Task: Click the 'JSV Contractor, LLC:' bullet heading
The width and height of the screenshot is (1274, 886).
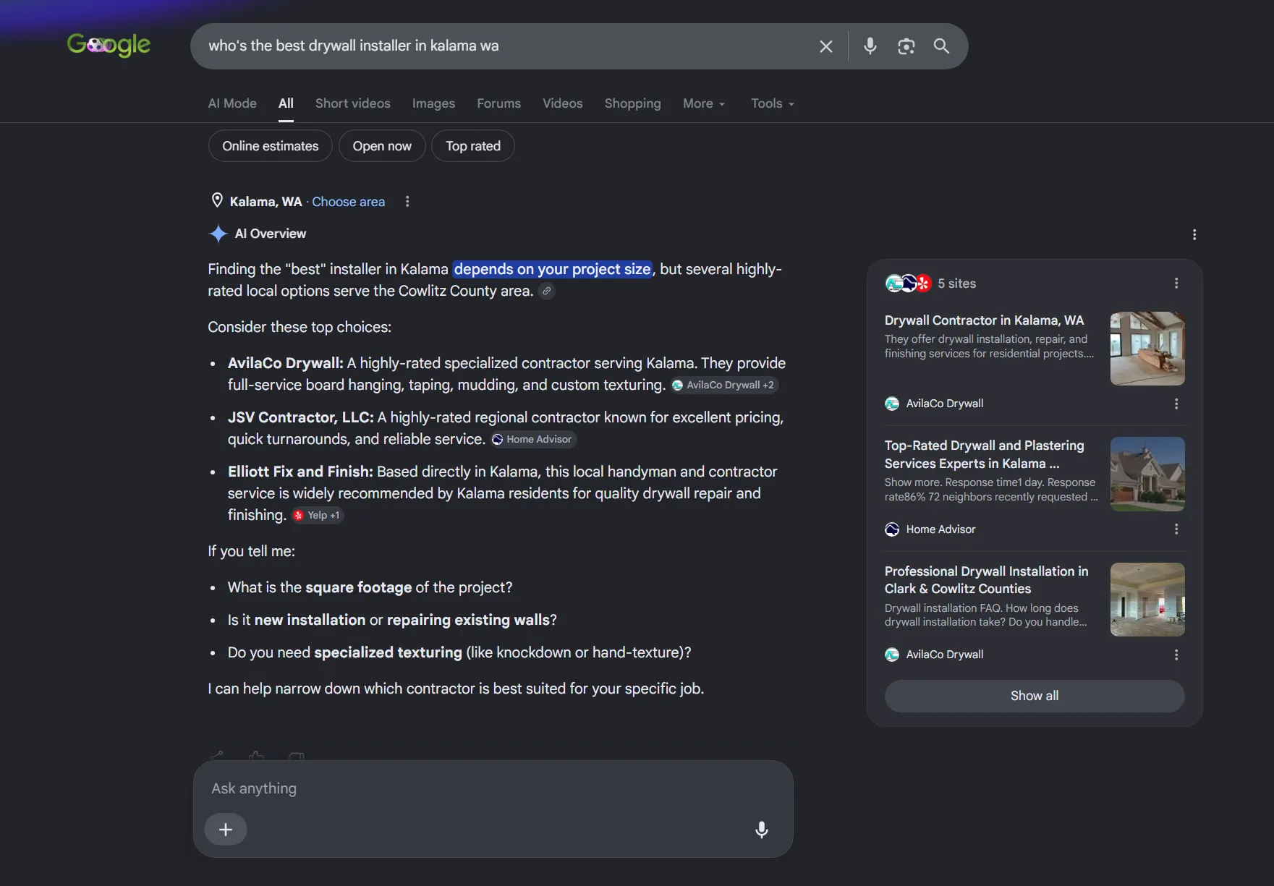Action: point(301,417)
